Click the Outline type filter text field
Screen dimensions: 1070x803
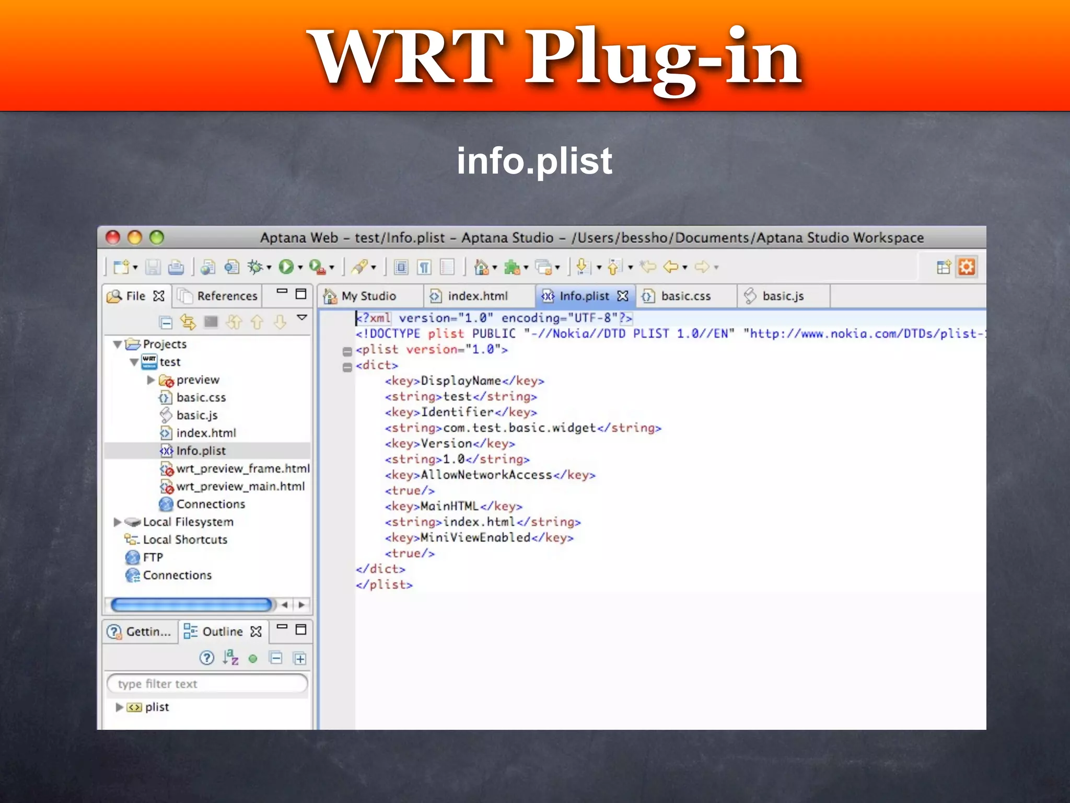pyautogui.click(x=207, y=684)
